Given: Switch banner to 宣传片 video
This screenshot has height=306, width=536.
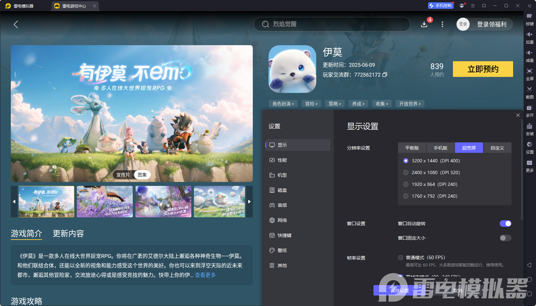Looking at the screenshot, I should (x=123, y=175).
